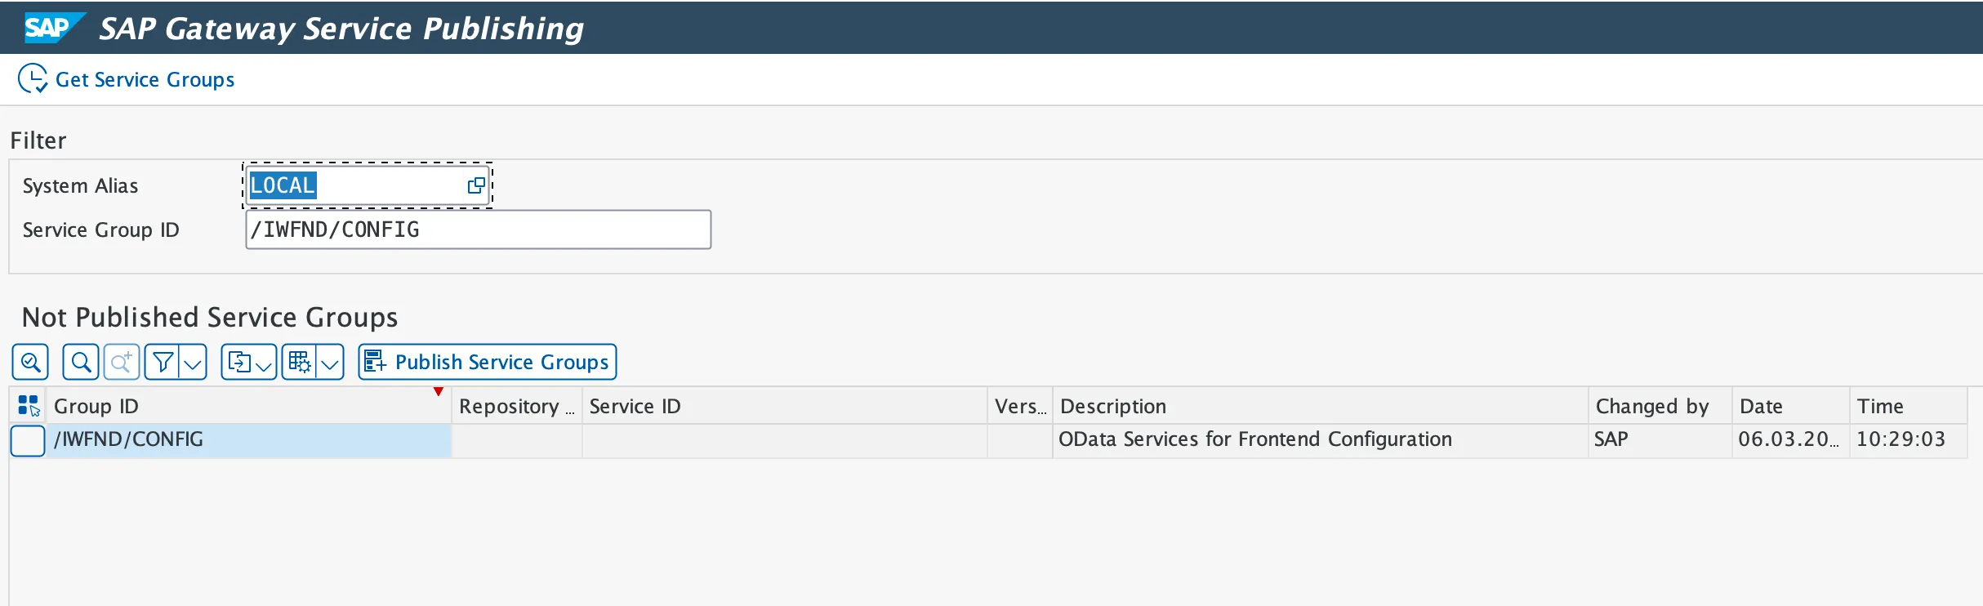
Task: Click Get Service Groups button
Action: pyautogui.click(x=127, y=79)
